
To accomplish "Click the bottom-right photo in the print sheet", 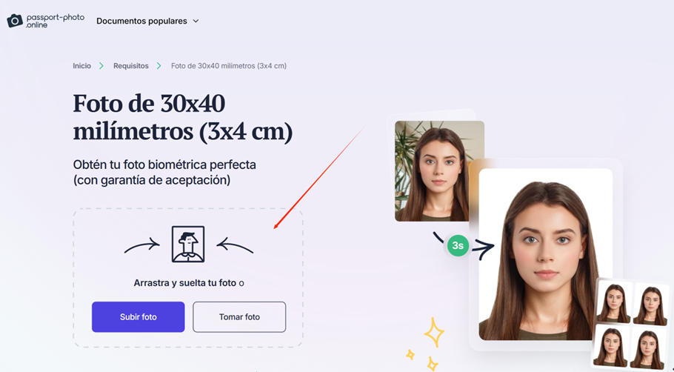I will 648,348.
